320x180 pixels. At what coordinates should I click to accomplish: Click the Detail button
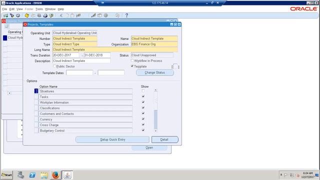point(164,139)
